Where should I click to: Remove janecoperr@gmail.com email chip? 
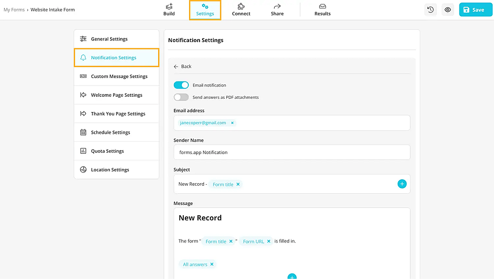[232, 123]
